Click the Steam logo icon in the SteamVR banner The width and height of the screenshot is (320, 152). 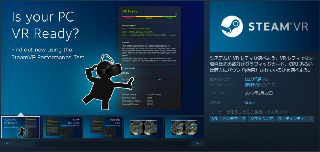point(232,26)
